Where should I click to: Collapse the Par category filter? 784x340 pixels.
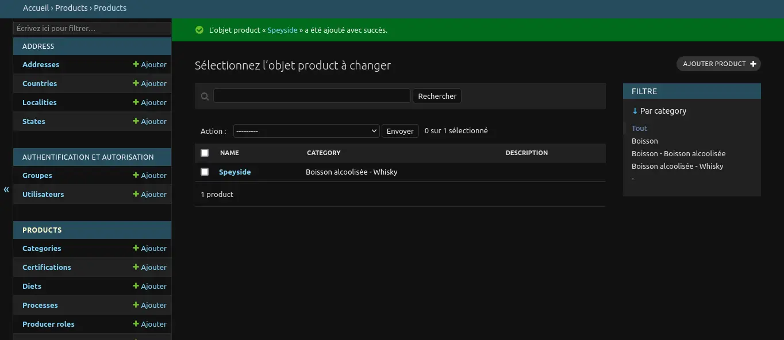click(x=659, y=111)
